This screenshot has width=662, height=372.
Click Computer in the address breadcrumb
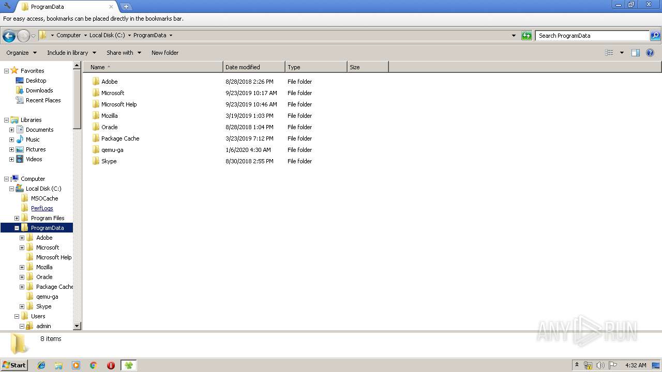tap(69, 35)
